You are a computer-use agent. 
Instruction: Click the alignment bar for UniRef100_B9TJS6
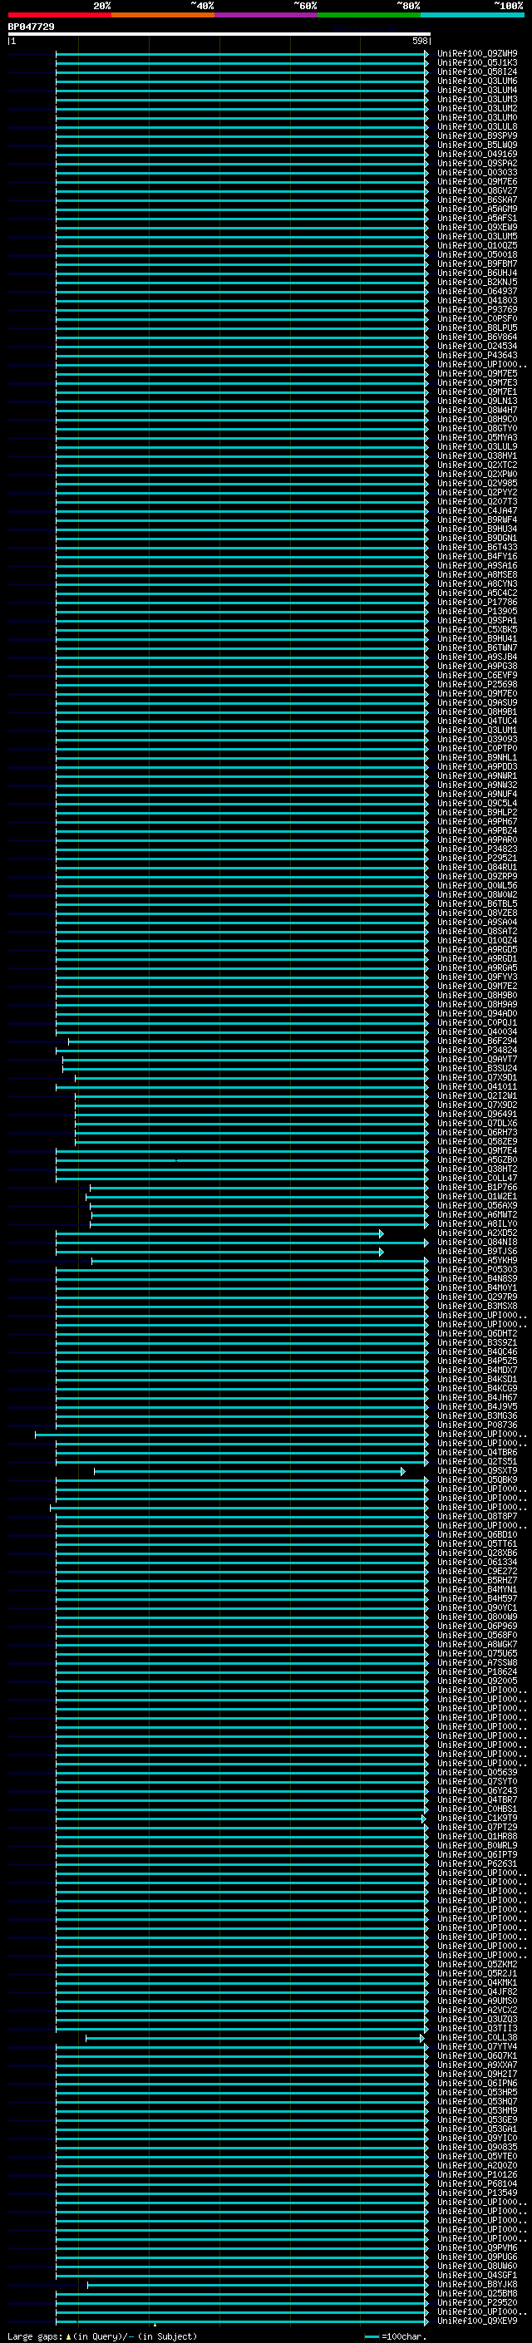[x=219, y=1253]
